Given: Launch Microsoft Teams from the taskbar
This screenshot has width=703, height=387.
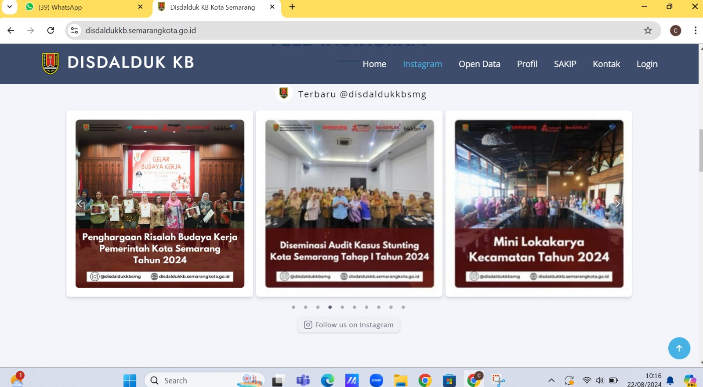Looking at the screenshot, I should coord(303,380).
